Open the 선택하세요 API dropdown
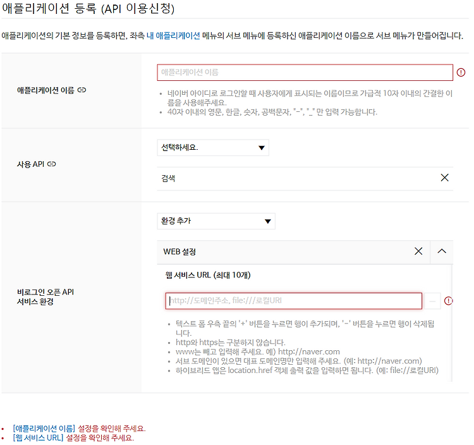 213,147
